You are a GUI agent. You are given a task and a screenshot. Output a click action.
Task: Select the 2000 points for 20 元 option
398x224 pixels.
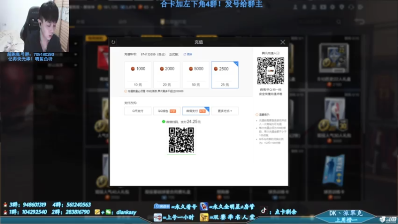click(x=167, y=75)
